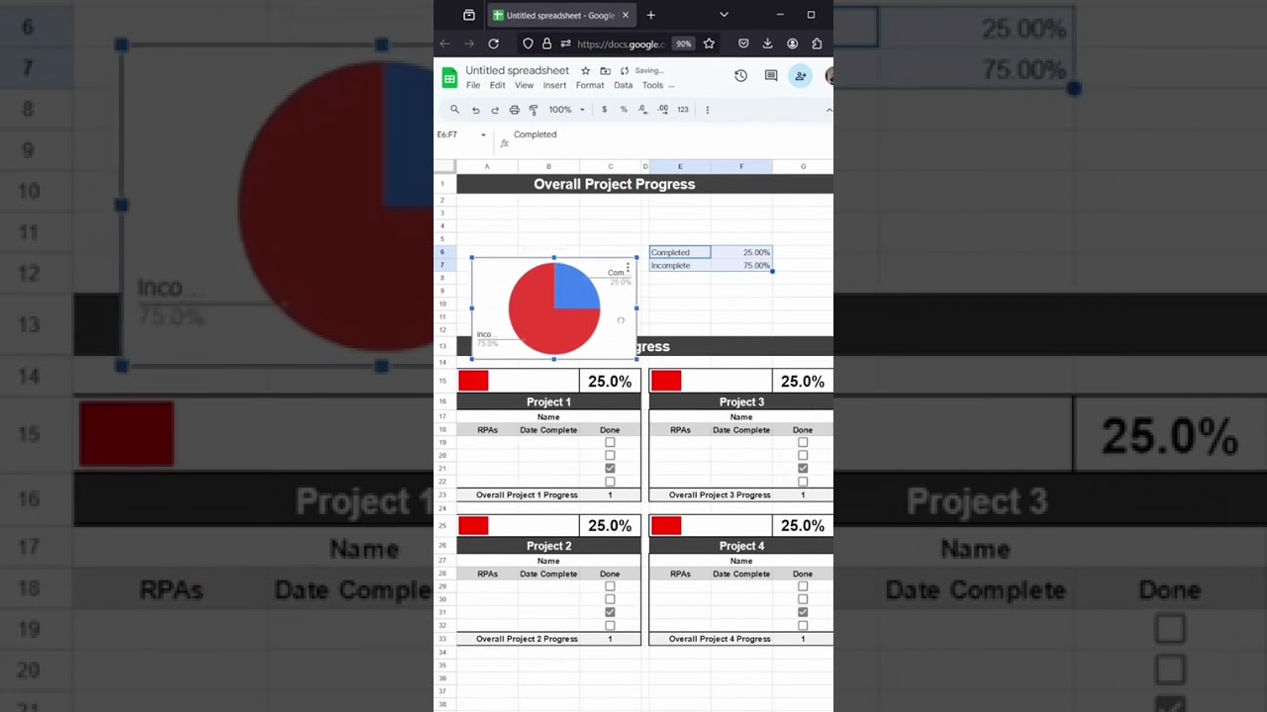1267x712 pixels.
Task: Select the red status cell beside Project 4
Action: pos(666,525)
